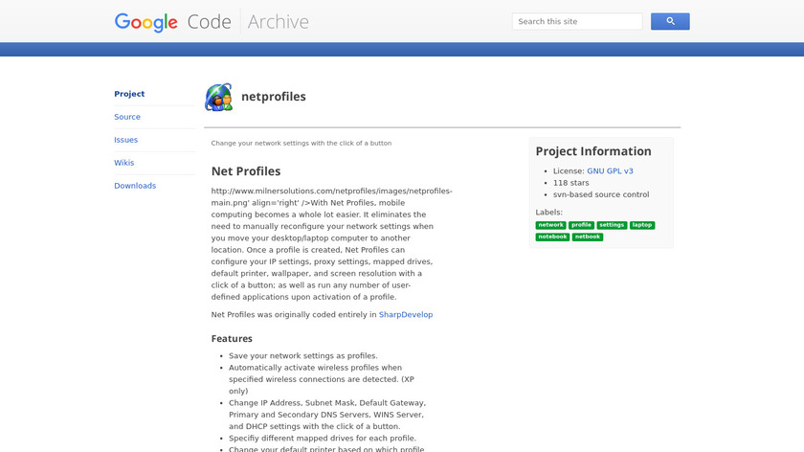Go to the Issues section

(125, 140)
